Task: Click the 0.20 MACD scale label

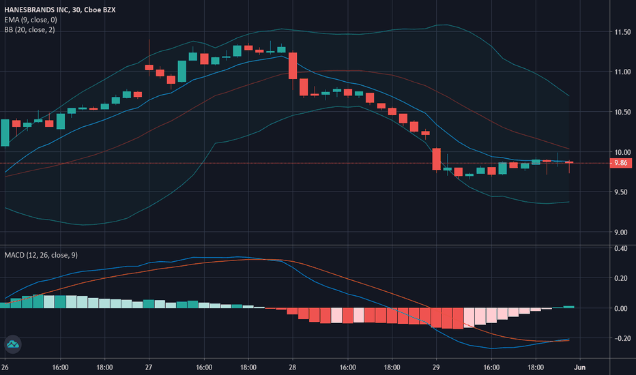Action: [620, 278]
